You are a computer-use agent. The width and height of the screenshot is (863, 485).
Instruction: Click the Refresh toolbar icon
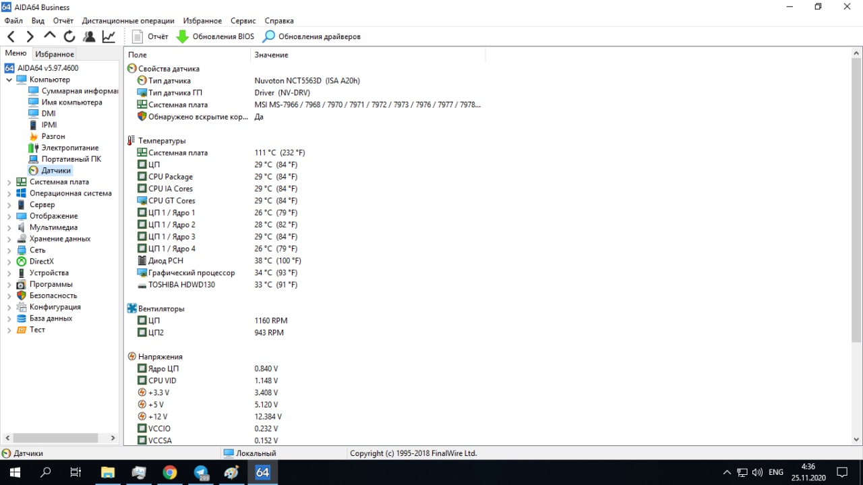[69, 36]
